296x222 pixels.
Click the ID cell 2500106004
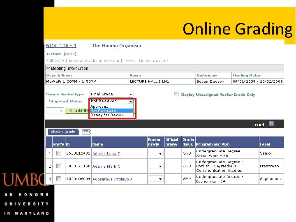tap(78, 179)
